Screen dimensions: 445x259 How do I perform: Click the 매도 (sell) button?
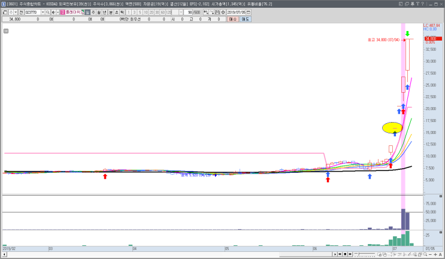point(245,19)
